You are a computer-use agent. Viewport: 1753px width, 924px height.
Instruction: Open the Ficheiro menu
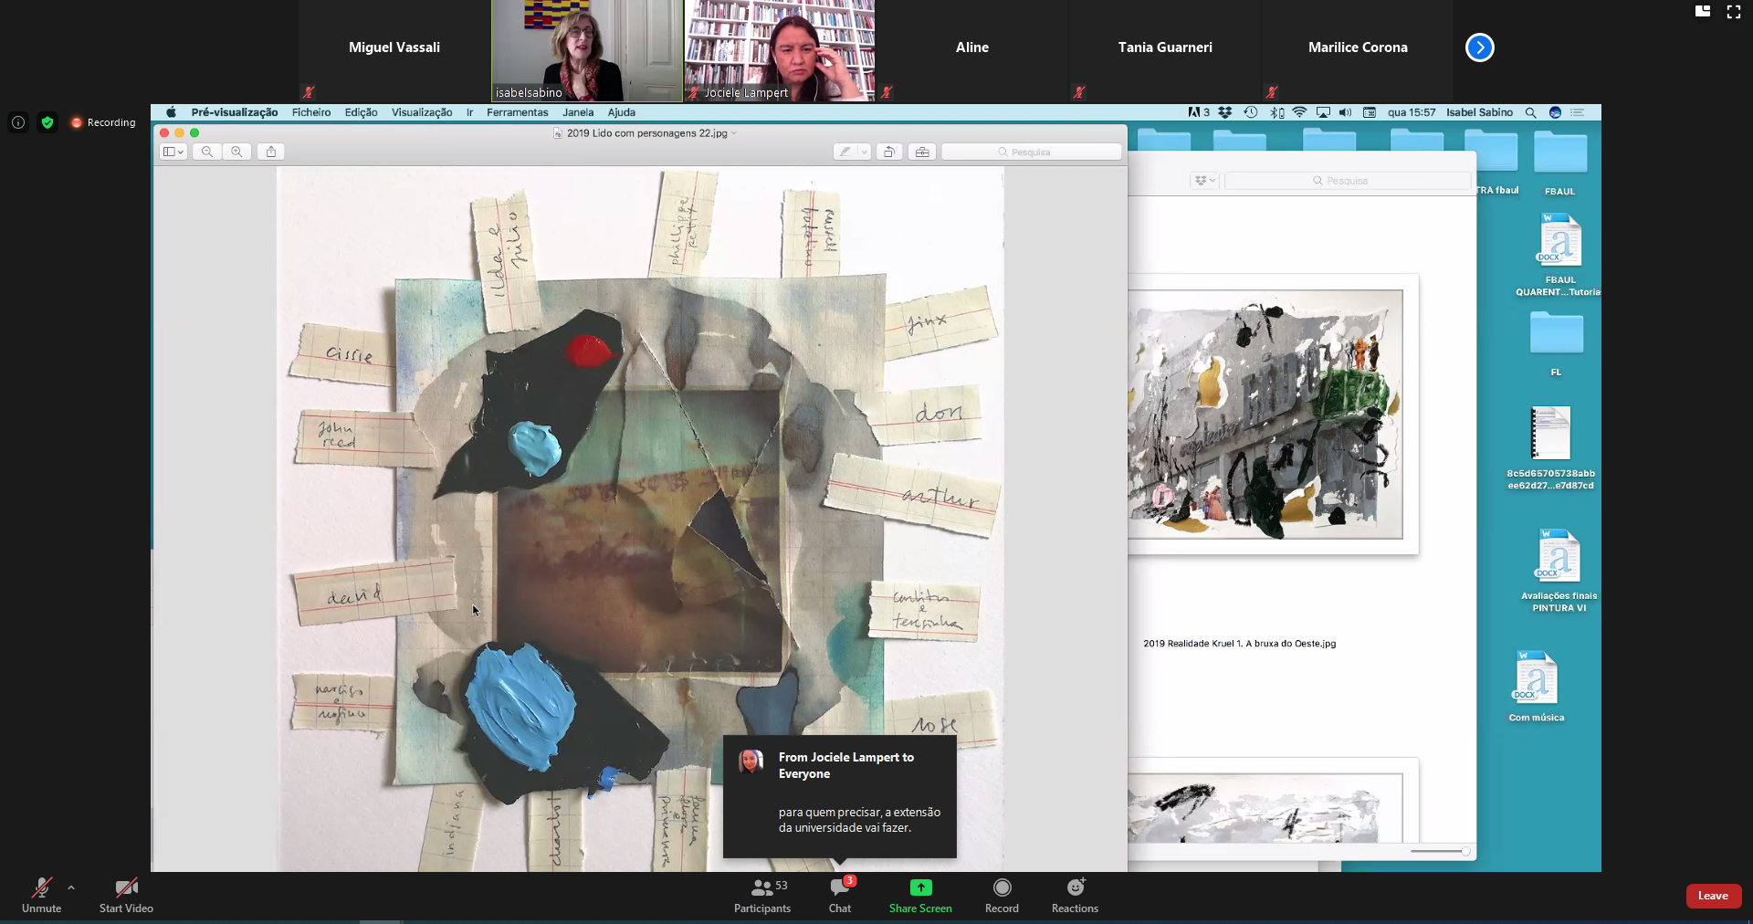pyautogui.click(x=311, y=112)
